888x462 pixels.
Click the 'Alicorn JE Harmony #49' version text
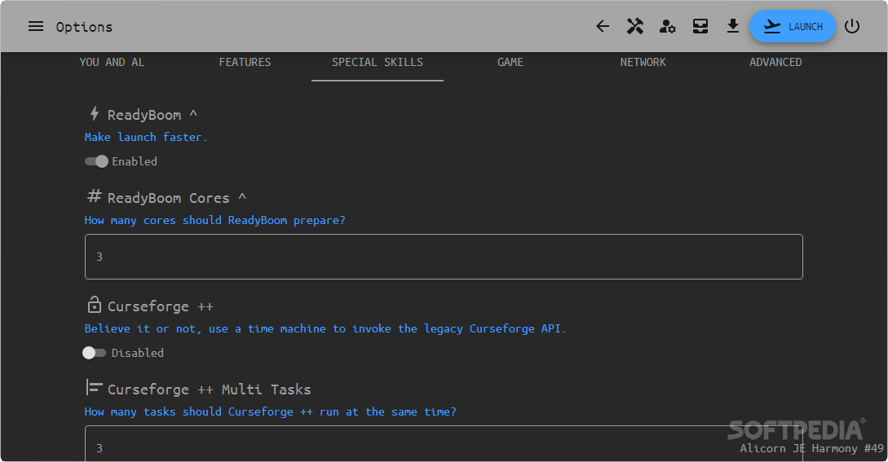tap(811, 448)
